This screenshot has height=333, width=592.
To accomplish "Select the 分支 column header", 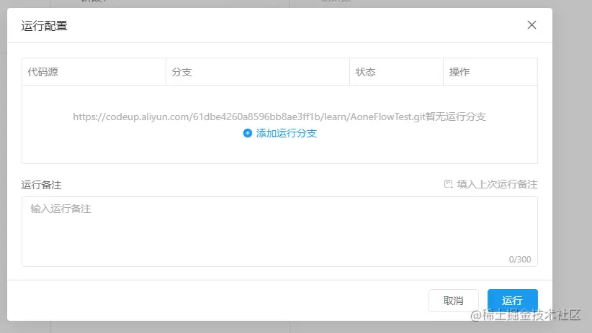I will point(258,72).
